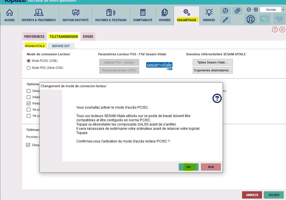Click the Vitale card reader icon
Viewport: 286px width, 200px height.
tap(264, 19)
